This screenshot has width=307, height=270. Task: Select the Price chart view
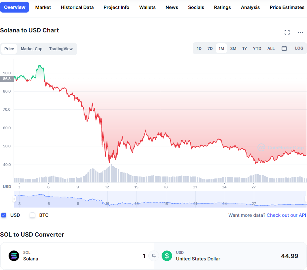pos(9,49)
